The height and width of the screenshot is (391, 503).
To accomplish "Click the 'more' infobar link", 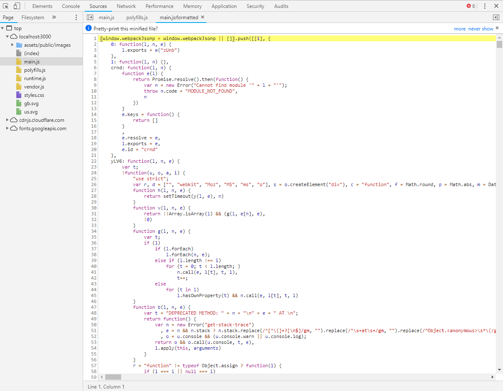I will tap(460, 29).
